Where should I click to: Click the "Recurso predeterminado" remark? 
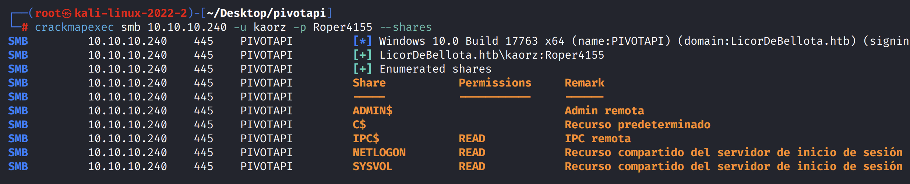tap(637, 125)
